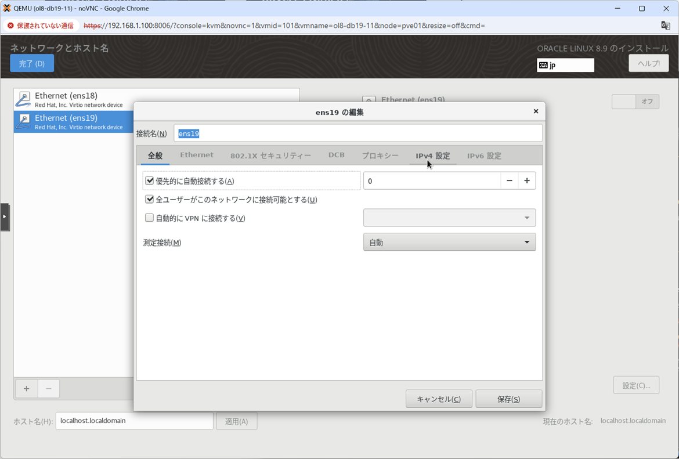The height and width of the screenshot is (459, 679).
Task: Click the 保存(S) button
Action: coord(509,399)
